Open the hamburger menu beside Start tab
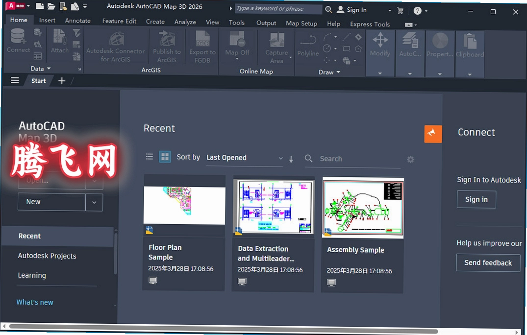This screenshot has height=335, width=527. pos(14,80)
